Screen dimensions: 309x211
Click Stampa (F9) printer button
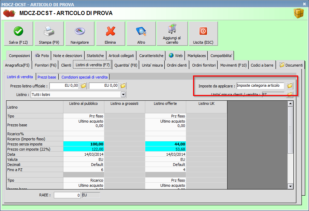[x=49, y=34]
